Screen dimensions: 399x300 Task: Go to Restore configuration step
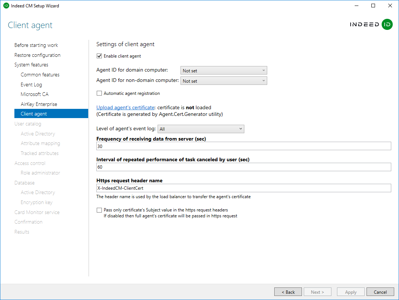[37, 55]
